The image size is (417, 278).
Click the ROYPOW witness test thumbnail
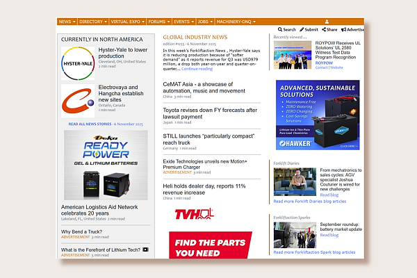click(x=293, y=56)
